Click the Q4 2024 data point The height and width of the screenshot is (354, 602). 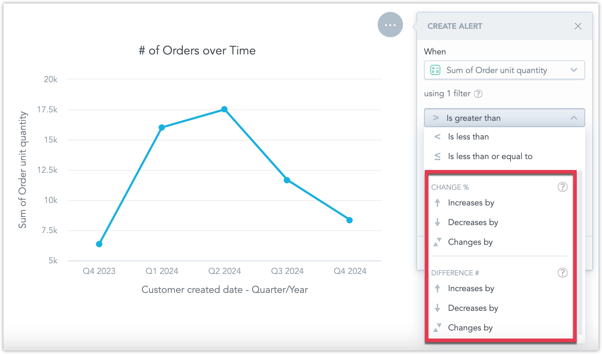pyautogui.click(x=350, y=220)
